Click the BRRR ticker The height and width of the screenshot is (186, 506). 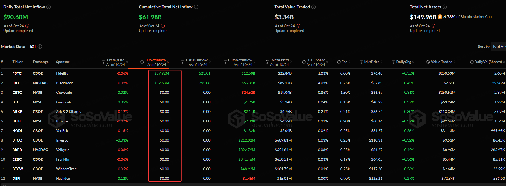click(17, 150)
